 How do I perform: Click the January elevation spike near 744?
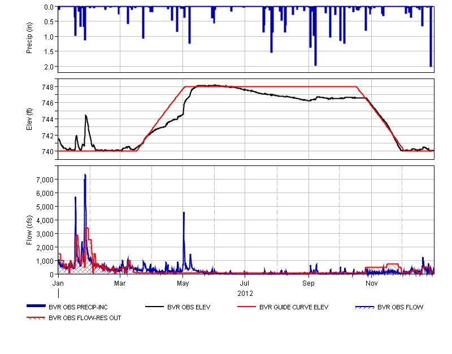pyautogui.click(x=86, y=117)
